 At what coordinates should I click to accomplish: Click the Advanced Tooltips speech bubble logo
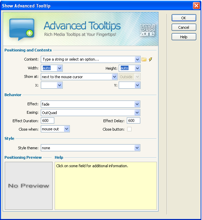tap(22, 29)
